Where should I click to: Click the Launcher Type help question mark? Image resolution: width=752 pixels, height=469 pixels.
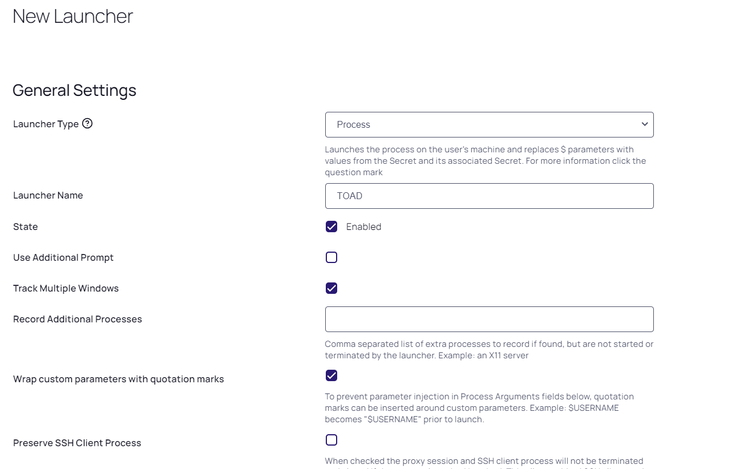(87, 123)
